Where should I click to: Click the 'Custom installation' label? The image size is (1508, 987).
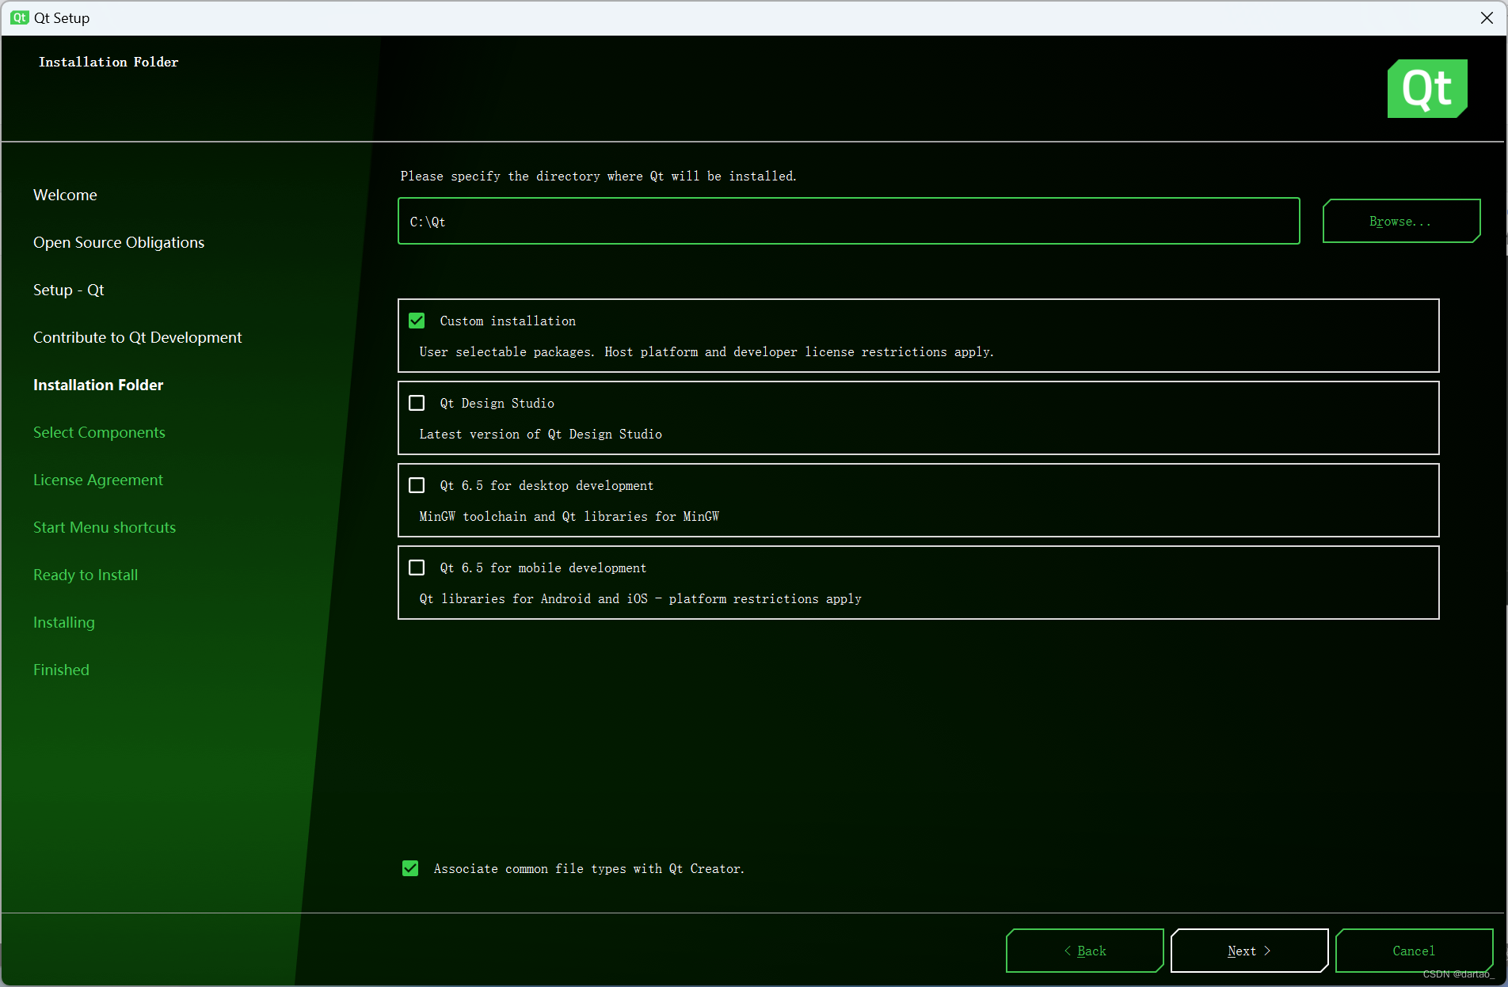pyautogui.click(x=508, y=321)
